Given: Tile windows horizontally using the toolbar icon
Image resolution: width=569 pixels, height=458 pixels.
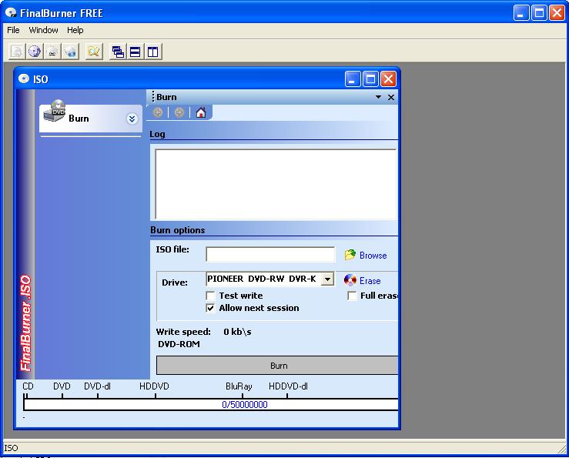Looking at the screenshot, I should [x=135, y=52].
